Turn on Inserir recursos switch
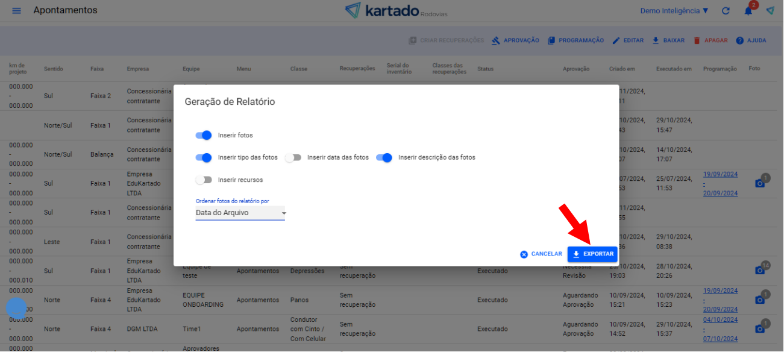 [204, 180]
